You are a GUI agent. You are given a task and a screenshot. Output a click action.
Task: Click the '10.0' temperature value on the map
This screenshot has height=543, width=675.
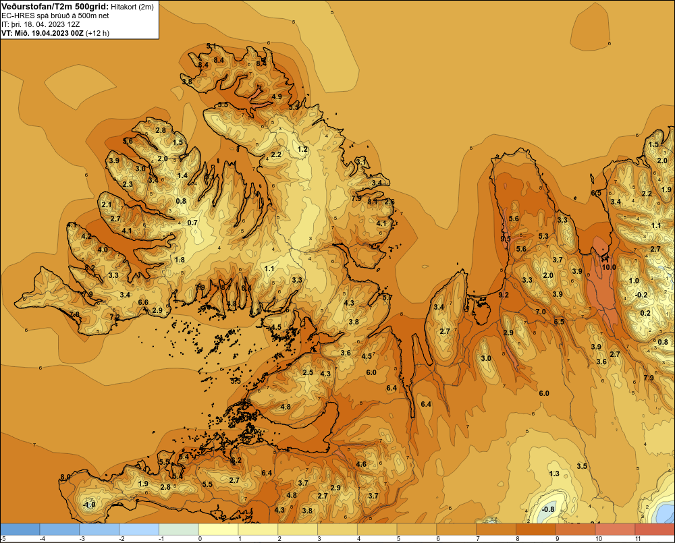click(x=609, y=267)
